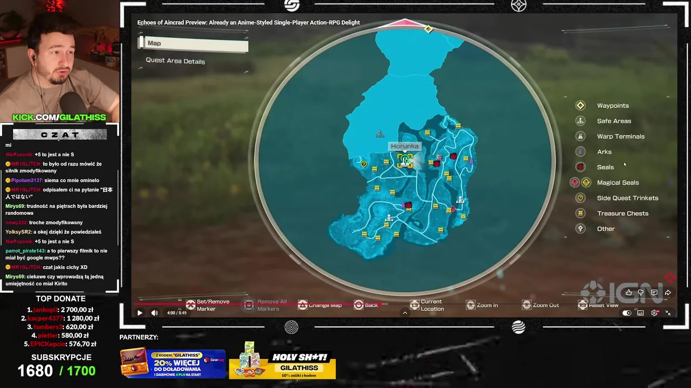Select the Waypoints legend label
The height and width of the screenshot is (388, 691).
[x=613, y=106]
